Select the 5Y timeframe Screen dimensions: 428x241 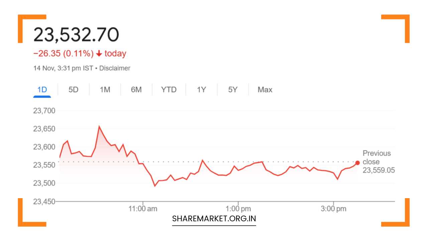coord(233,90)
